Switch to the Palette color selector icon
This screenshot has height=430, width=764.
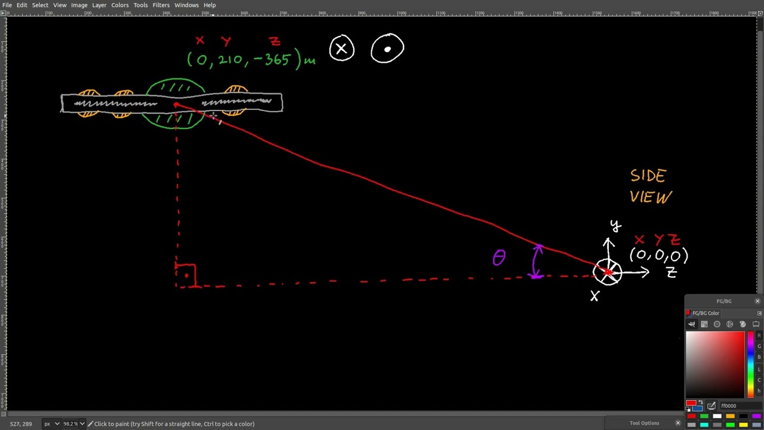point(743,324)
